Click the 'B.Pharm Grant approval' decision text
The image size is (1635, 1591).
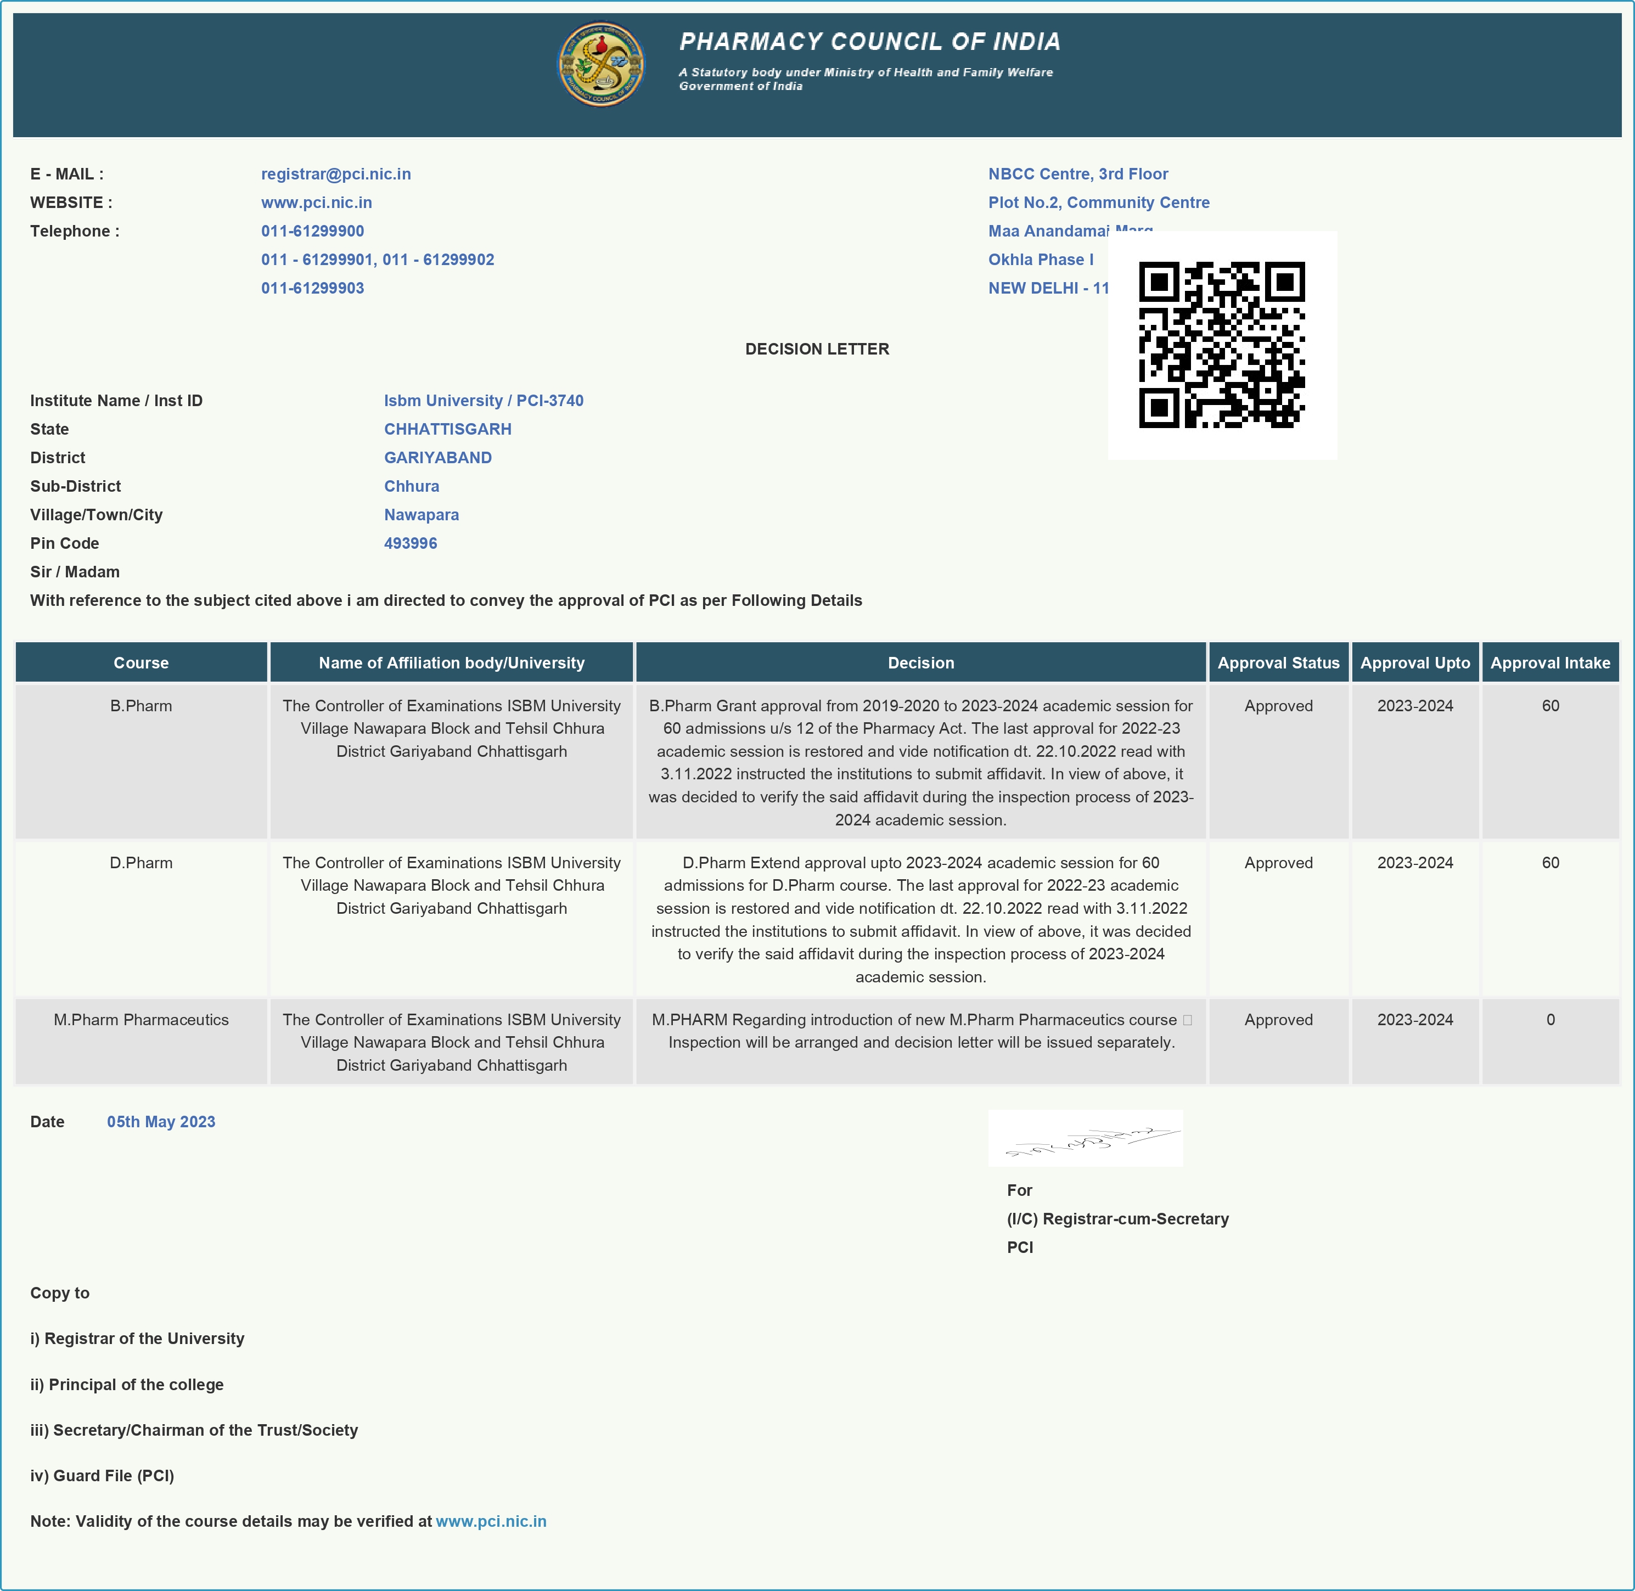point(920,762)
